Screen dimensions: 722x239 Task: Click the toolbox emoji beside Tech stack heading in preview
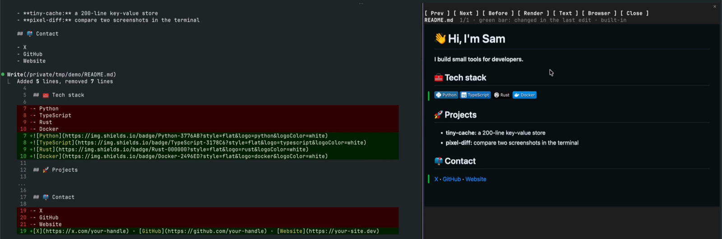click(x=439, y=78)
